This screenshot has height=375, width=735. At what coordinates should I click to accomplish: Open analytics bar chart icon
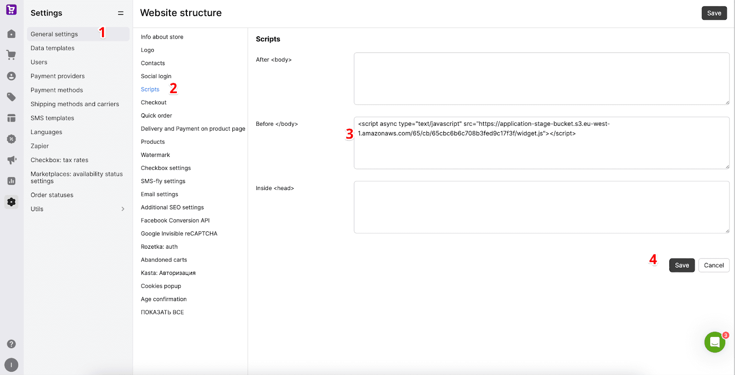(x=11, y=181)
